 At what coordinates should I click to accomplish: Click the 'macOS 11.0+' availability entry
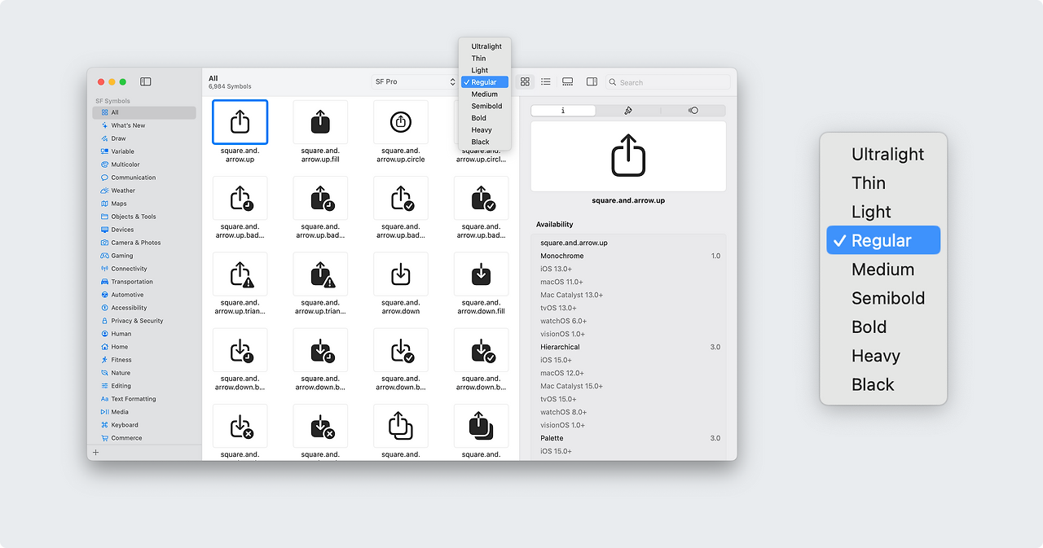click(x=561, y=282)
